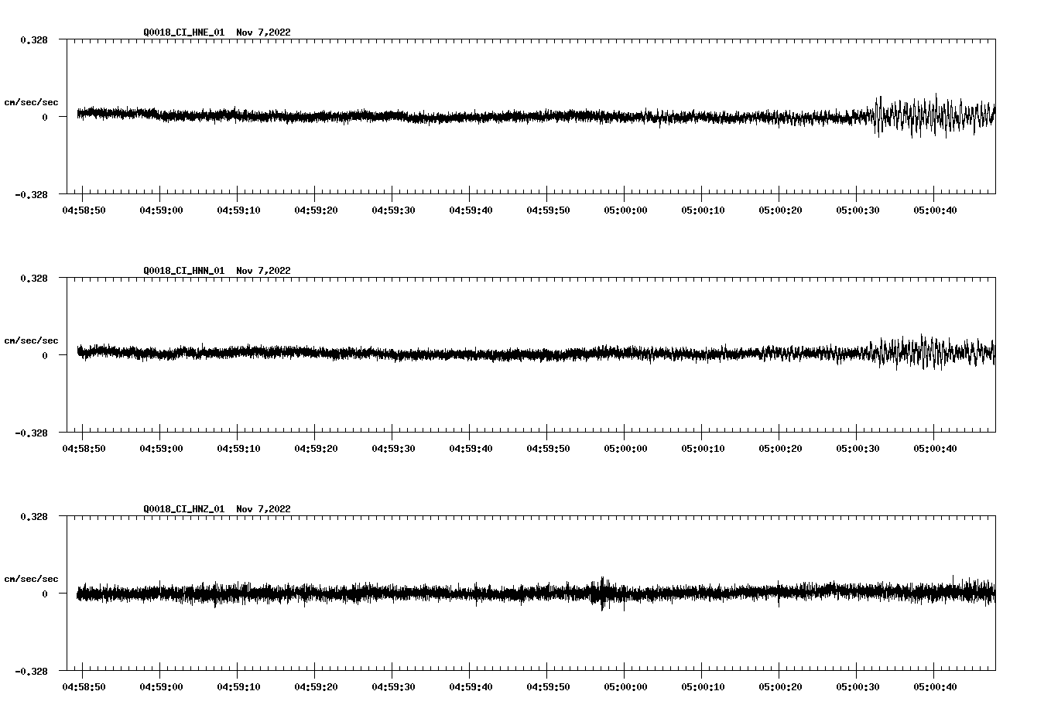The image size is (1051, 715).
Task: Pick the 04:59:10 time label under HNE plot
Action: click(x=239, y=210)
